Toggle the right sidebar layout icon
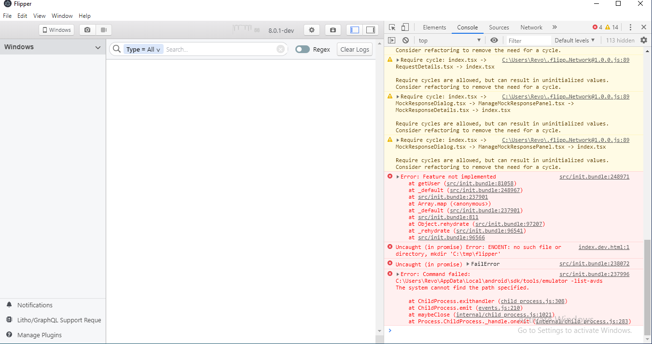This screenshot has height=344, width=652. pyautogui.click(x=371, y=29)
